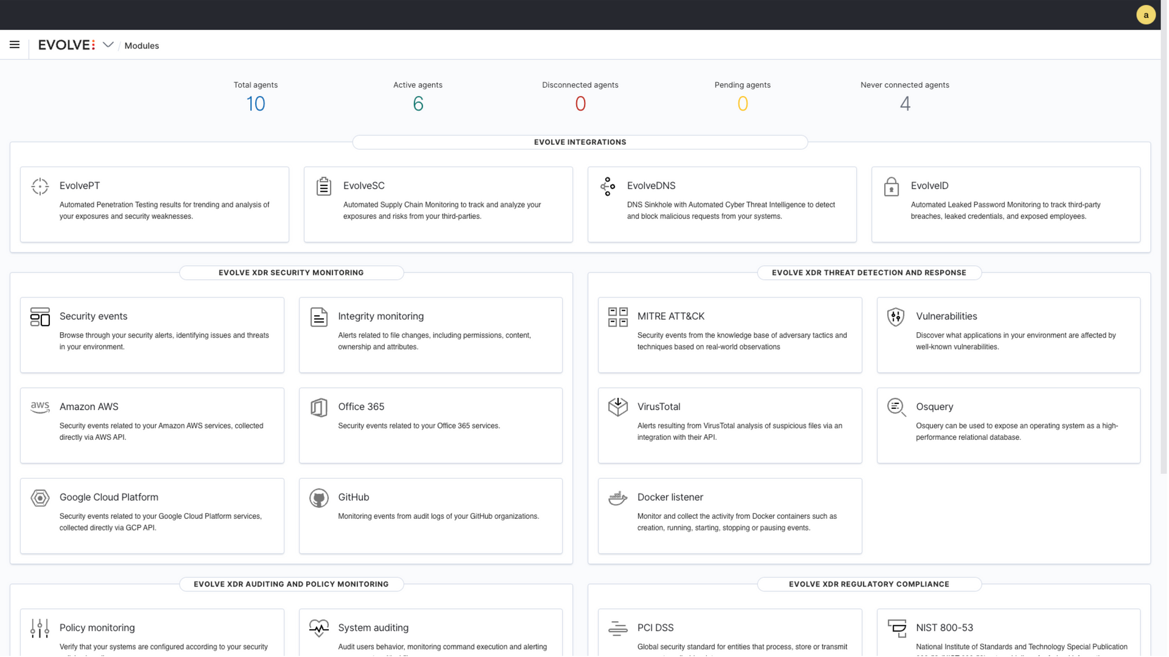Click the EvolveSC supply chain monitoring icon
The height and width of the screenshot is (657, 1169).
323,187
